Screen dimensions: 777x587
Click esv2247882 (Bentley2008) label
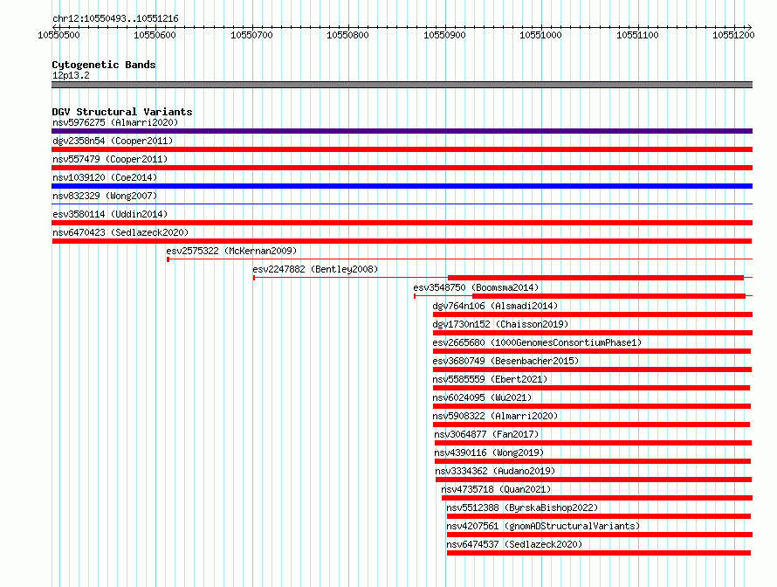(315, 269)
